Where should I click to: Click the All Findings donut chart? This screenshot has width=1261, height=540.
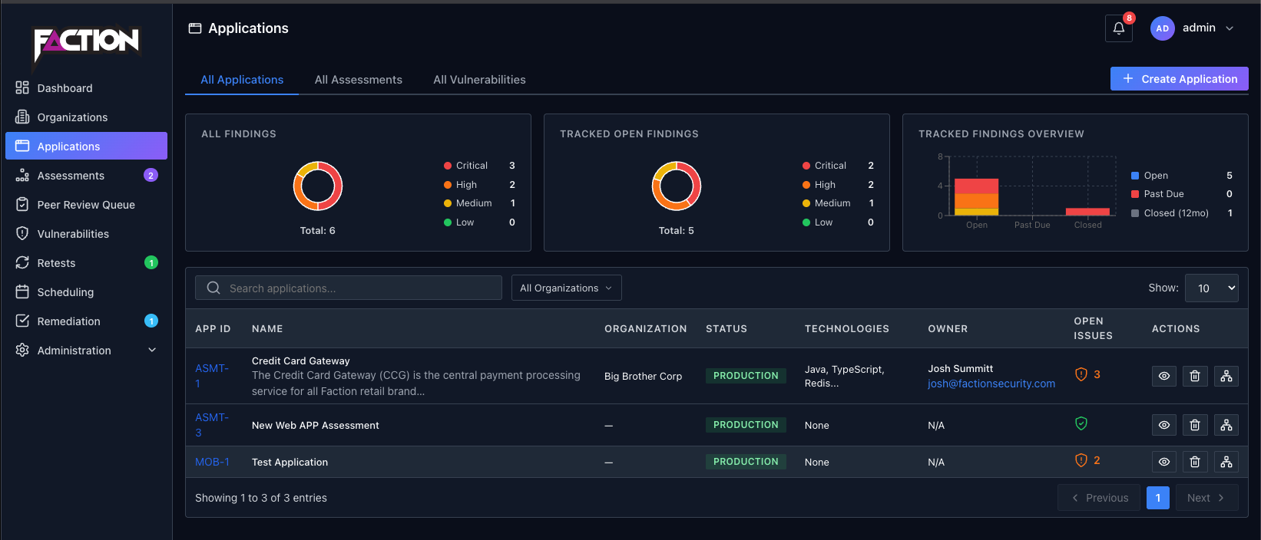tap(318, 186)
